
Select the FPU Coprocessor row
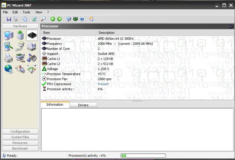(137, 84)
